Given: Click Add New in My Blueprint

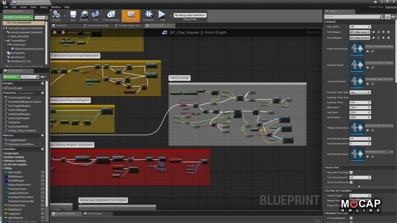Looking at the screenshot, I should point(11,76).
